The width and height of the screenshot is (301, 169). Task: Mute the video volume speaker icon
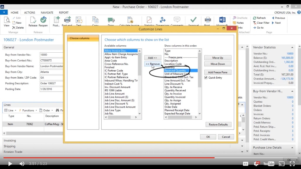pos(22,164)
